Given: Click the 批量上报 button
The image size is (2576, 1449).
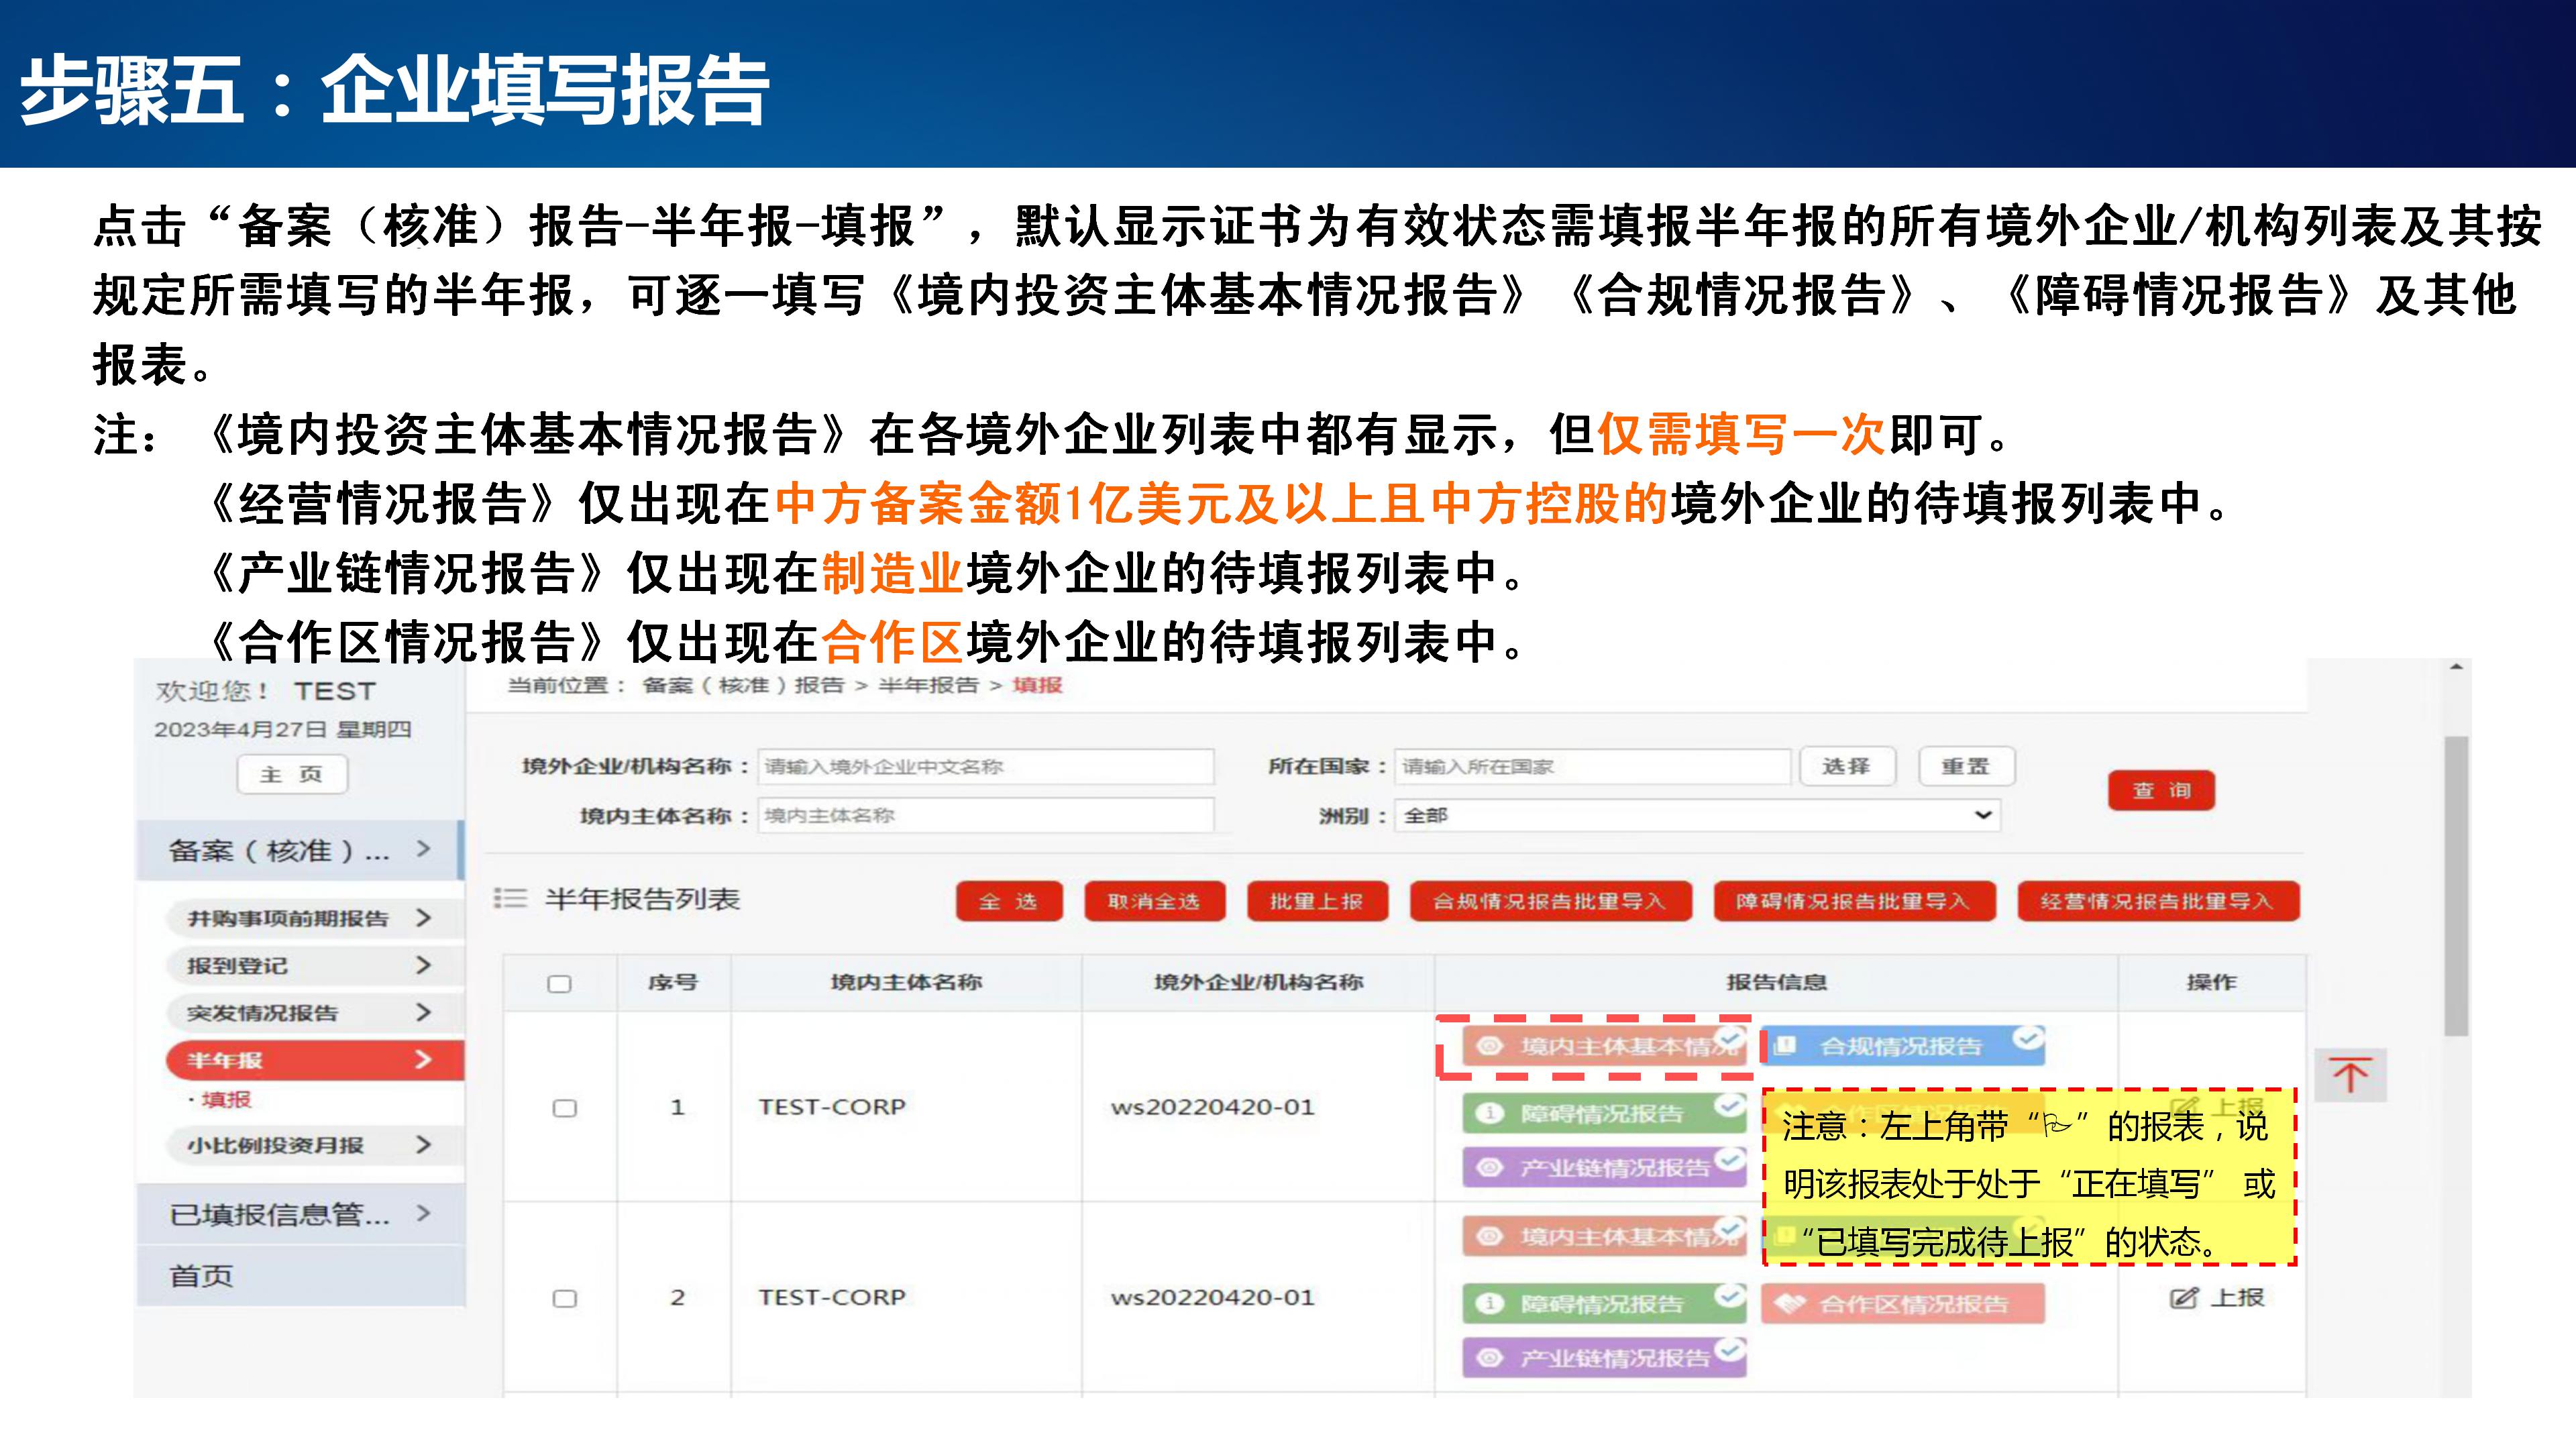Looking at the screenshot, I should click(1316, 901).
